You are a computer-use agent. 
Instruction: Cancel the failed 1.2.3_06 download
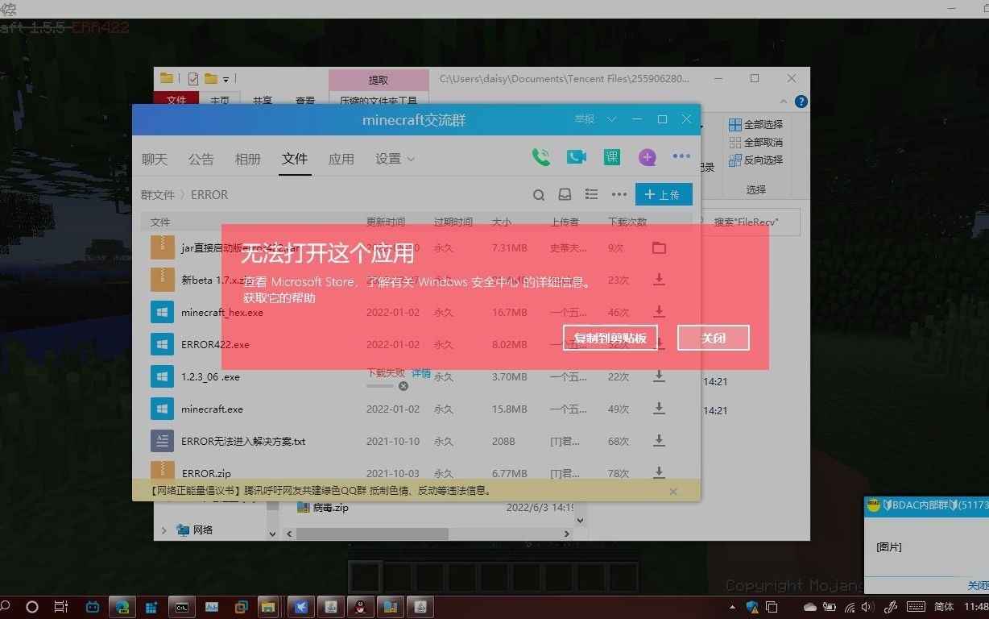(x=403, y=386)
